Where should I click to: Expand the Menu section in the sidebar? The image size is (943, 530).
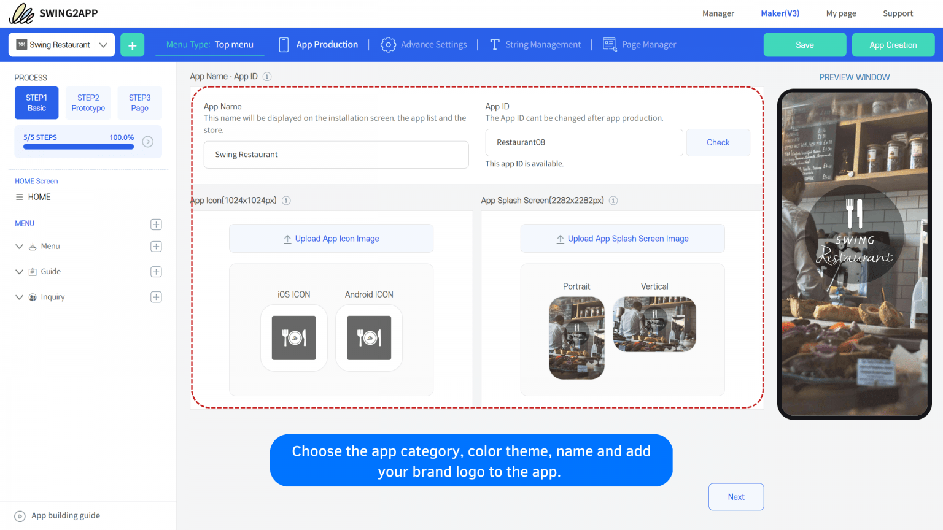click(19, 246)
